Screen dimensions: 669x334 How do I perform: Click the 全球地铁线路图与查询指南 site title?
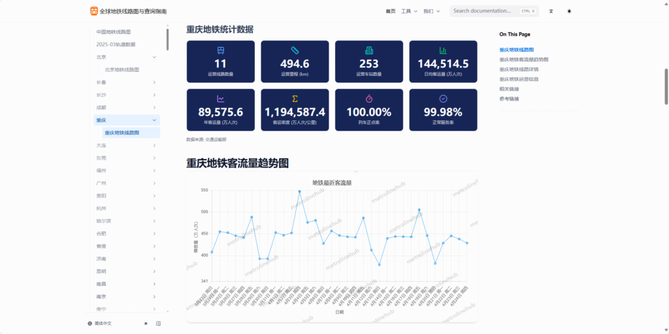click(x=133, y=12)
